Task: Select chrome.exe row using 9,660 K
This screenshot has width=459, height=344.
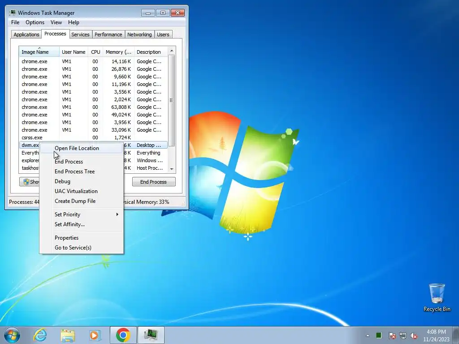Action: (93, 77)
